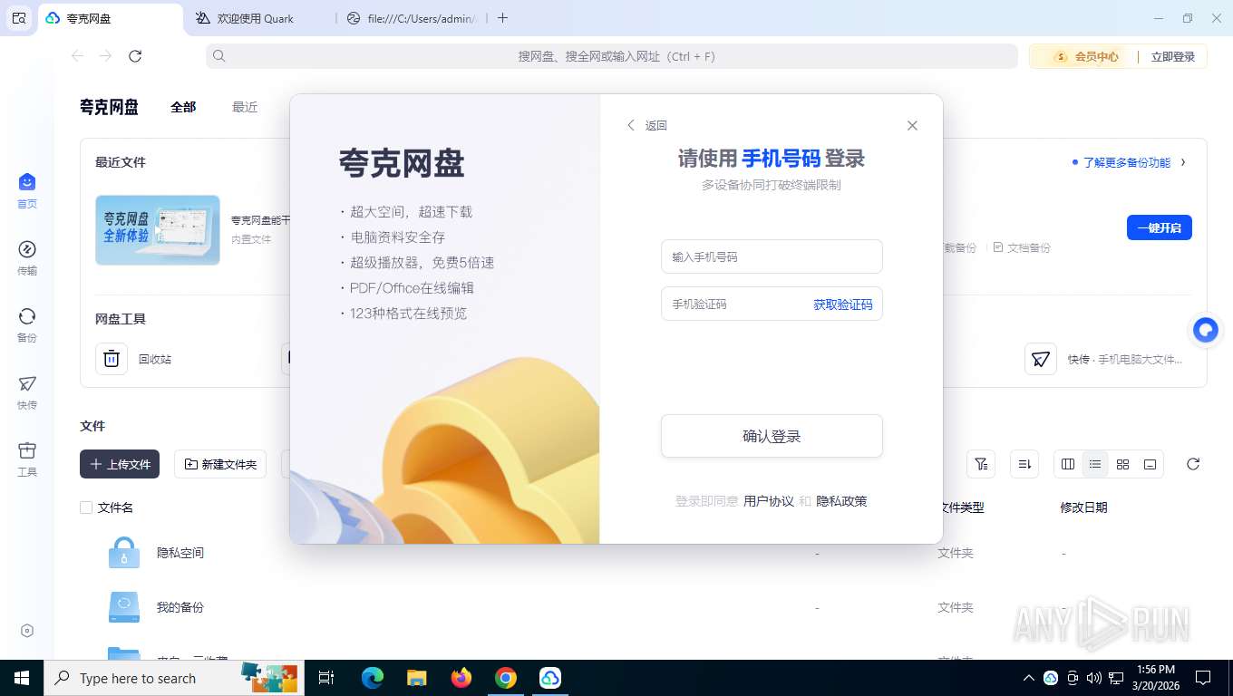Viewport: 1233px width, 696px height.
Task: Click the taskbar search box
Action: click(x=172, y=678)
